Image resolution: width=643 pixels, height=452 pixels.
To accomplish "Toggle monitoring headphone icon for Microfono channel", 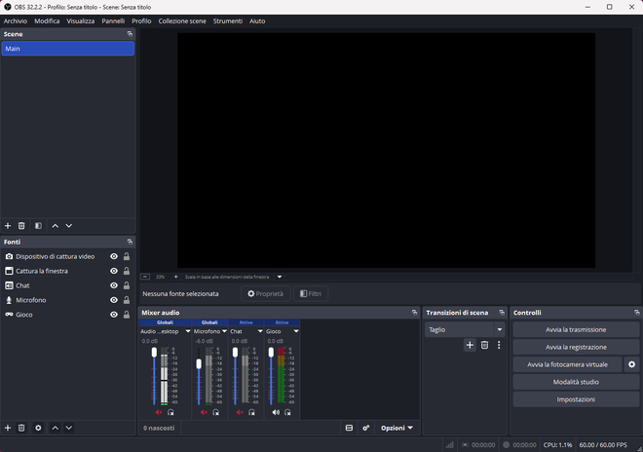I will pos(215,412).
